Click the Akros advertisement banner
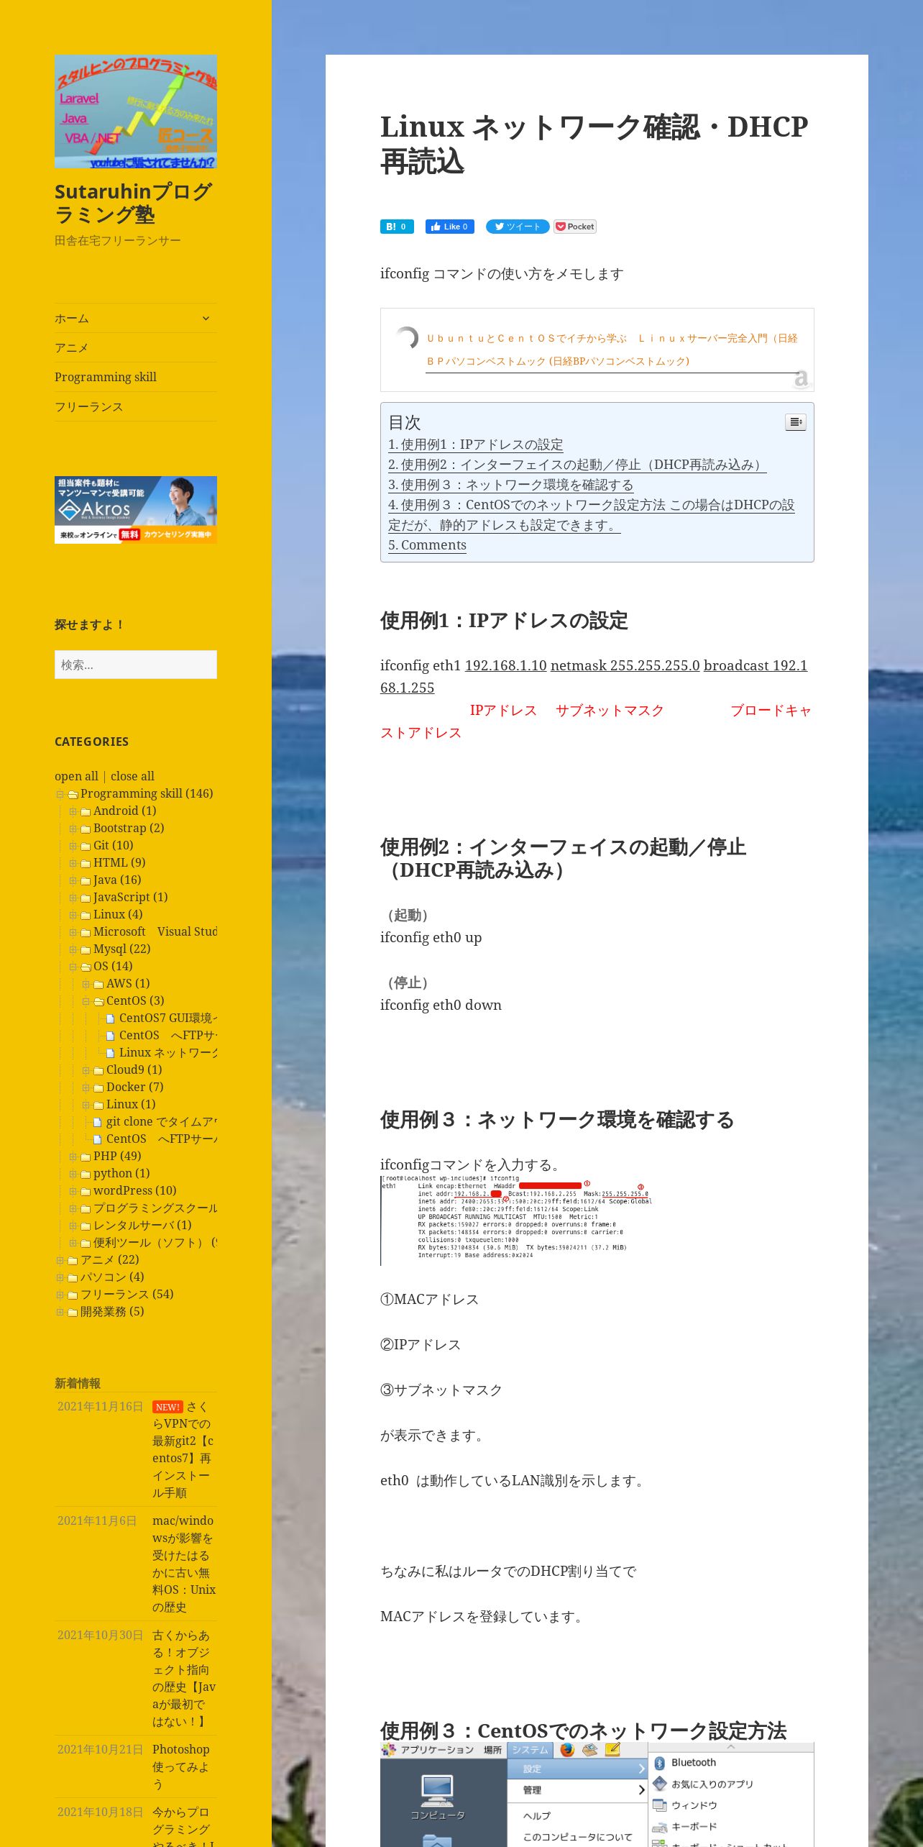Viewport: 923px width, 1847px height. coord(136,509)
